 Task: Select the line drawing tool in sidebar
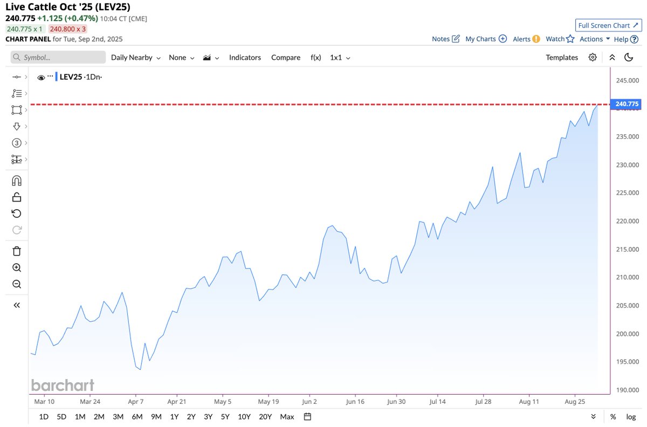(x=16, y=77)
